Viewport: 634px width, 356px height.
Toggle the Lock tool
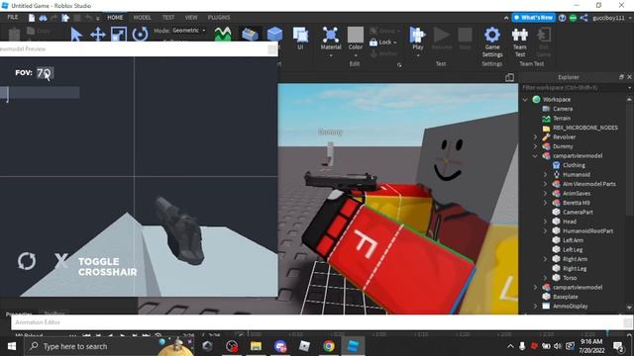tap(382, 42)
